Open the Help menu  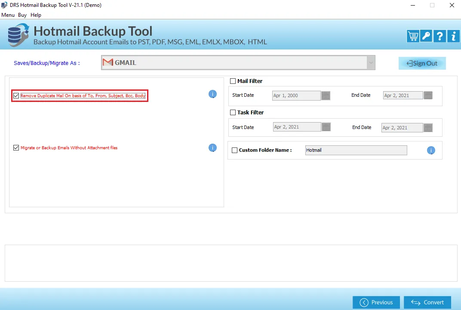(x=36, y=15)
